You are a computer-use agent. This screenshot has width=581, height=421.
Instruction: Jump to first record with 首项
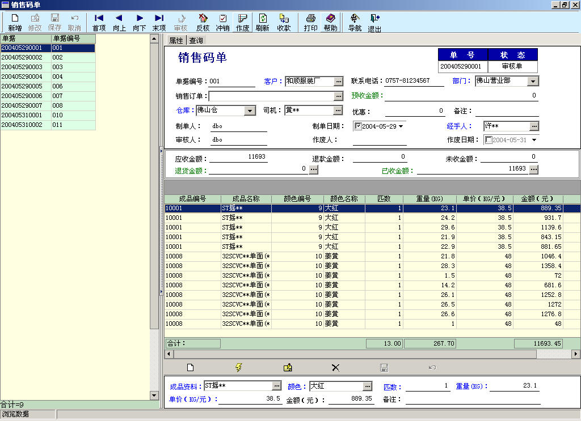click(99, 23)
